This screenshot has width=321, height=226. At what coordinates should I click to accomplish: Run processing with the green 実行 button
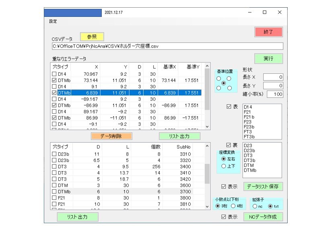pos(268,59)
